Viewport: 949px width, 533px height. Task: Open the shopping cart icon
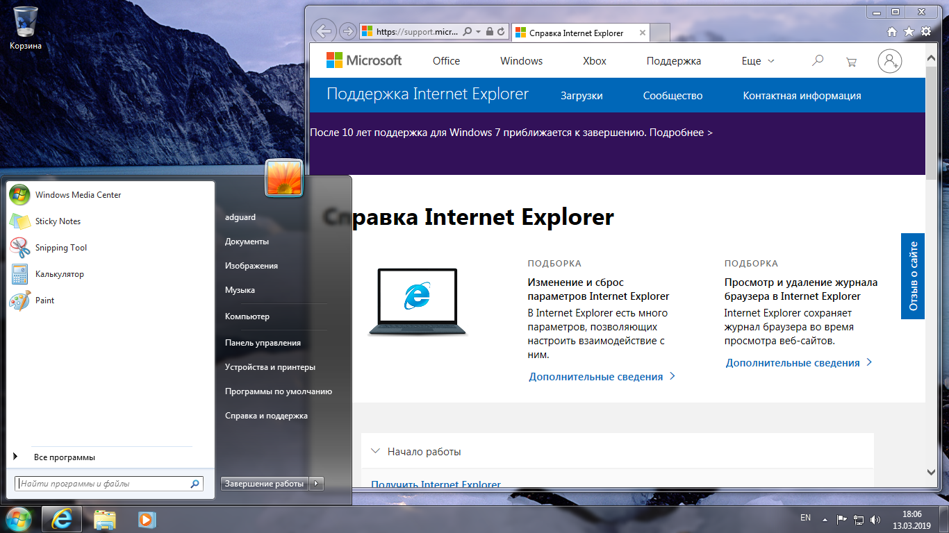[851, 62]
